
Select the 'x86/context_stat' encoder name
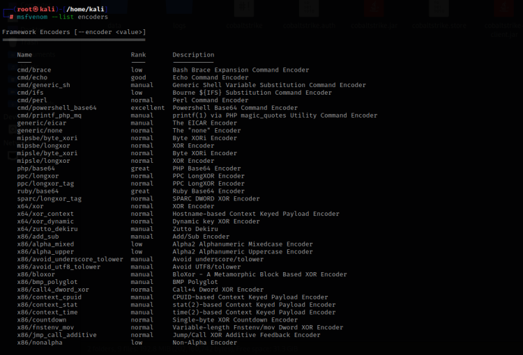tap(47, 305)
